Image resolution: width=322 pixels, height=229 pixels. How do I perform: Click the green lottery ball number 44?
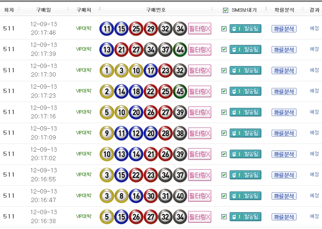(180, 50)
